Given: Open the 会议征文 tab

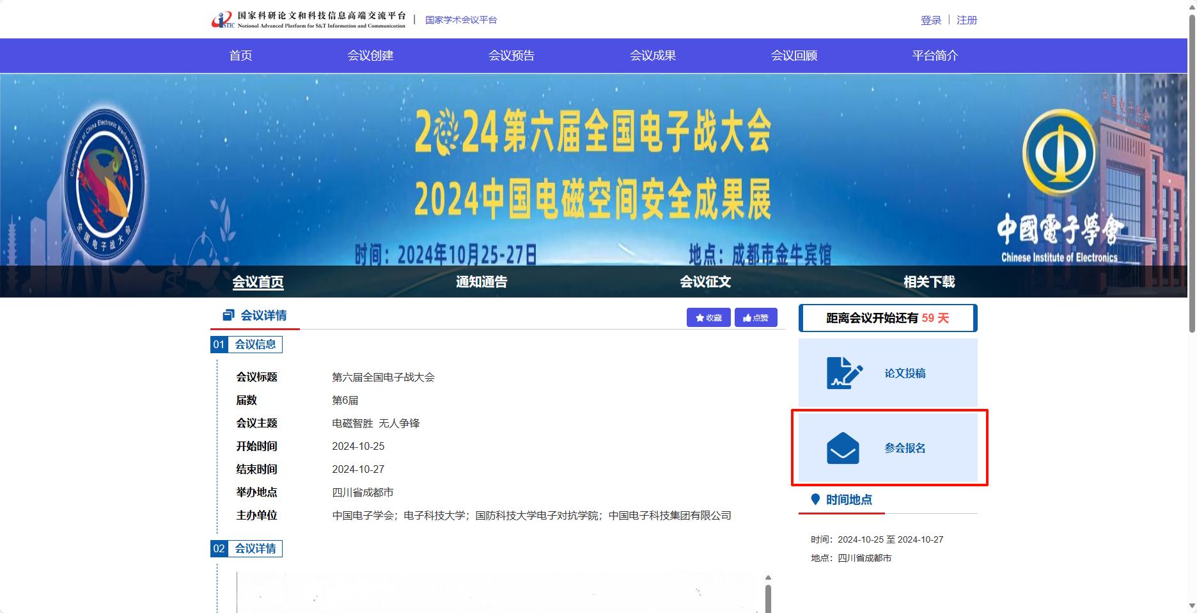Looking at the screenshot, I should pyautogui.click(x=705, y=282).
